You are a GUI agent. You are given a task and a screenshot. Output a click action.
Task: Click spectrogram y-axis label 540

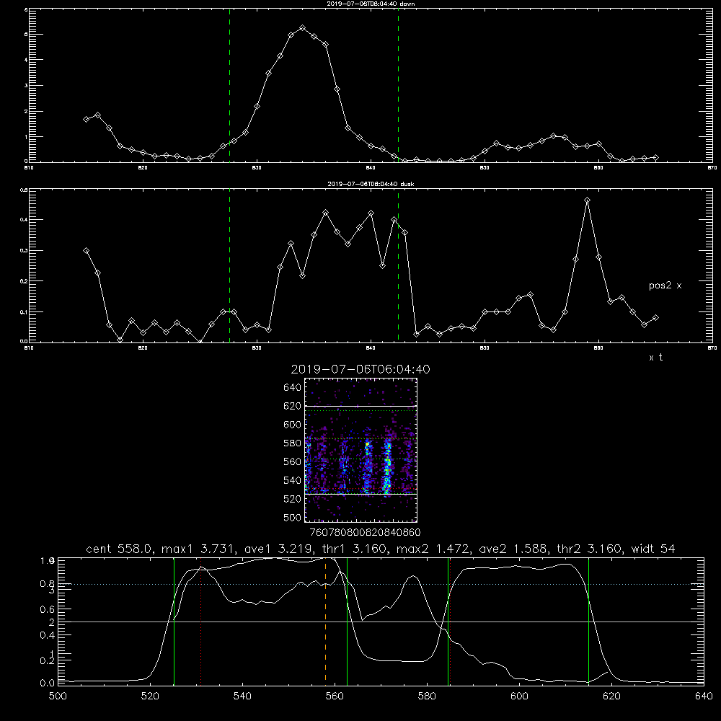pyautogui.click(x=293, y=480)
